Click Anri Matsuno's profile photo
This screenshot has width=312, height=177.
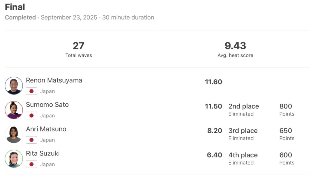coord(14,134)
